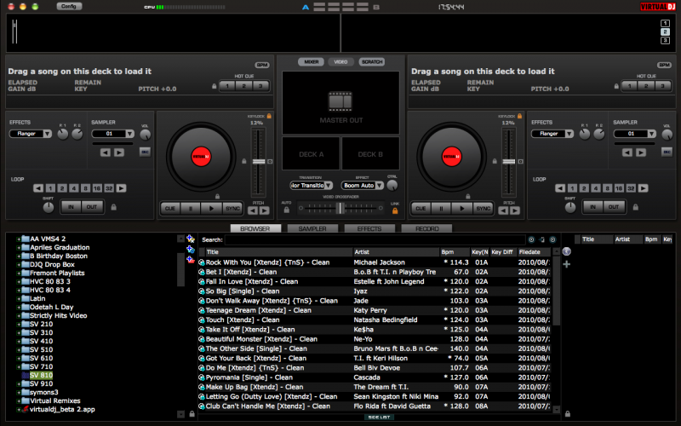This screenshot has width=681, height=426.
Task: Set left deck loop OUT point
Action: click(92, 207)
